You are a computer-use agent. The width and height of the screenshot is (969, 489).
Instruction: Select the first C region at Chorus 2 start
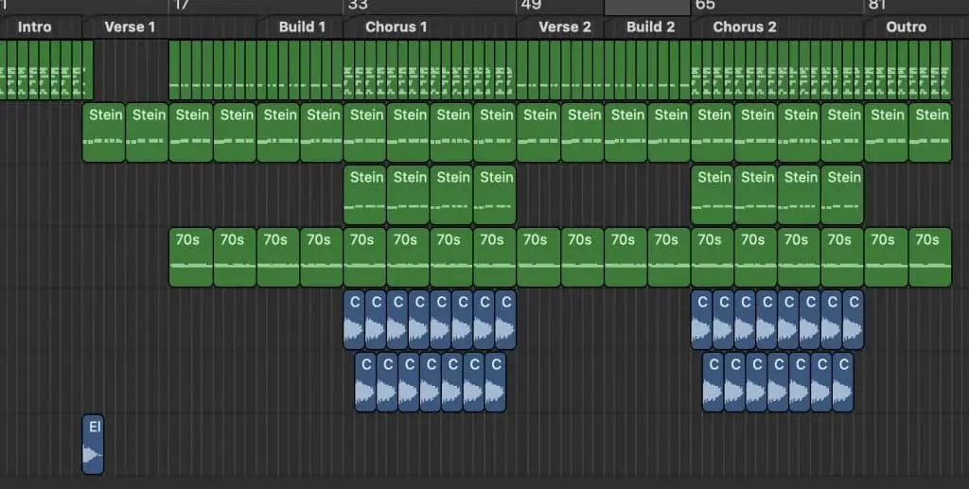click(701, 320)
